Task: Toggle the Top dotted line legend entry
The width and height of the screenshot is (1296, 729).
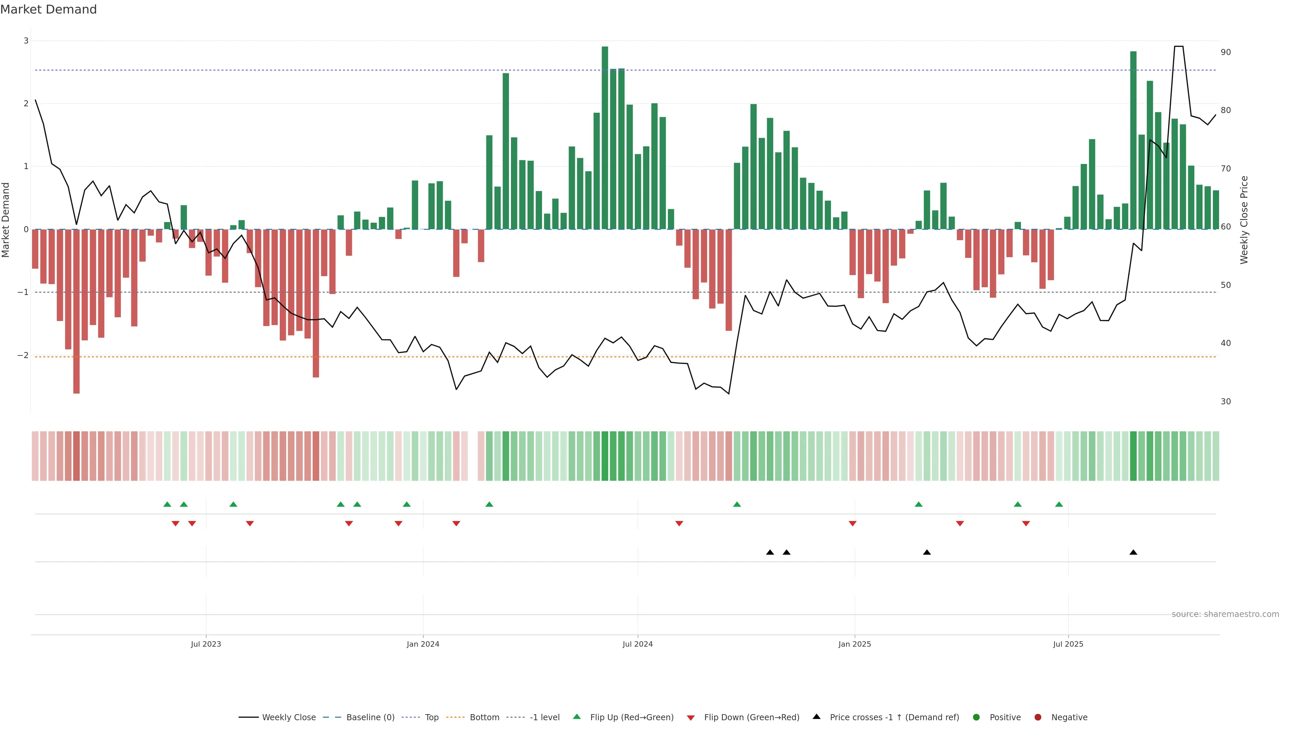Action: 431,717
